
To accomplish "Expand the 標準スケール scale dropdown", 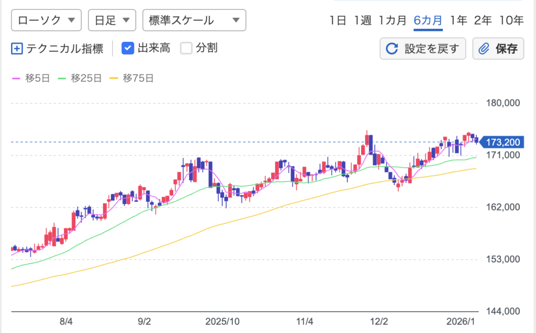I will pos(194,21).
